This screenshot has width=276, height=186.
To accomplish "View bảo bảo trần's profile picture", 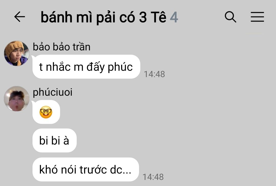I will pyautogui.click(x=17, y=53).
